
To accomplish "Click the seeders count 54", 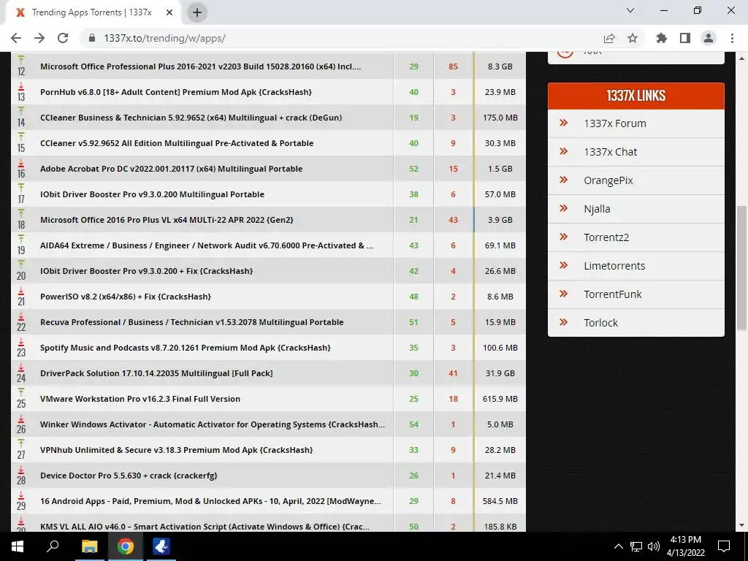I will pos(413,424).
